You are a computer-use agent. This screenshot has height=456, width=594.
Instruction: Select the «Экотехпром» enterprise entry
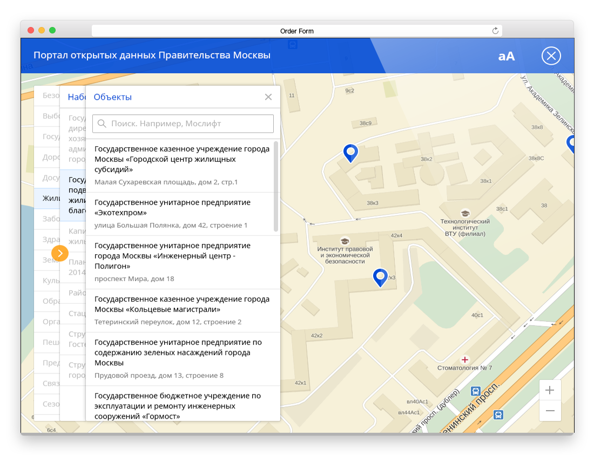pyautogui.click(x=182, y=214)
